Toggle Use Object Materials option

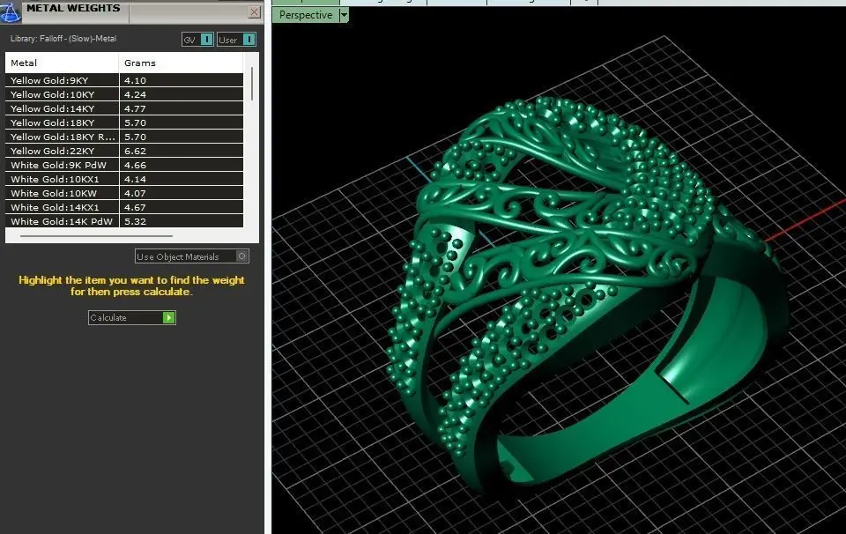point(191,256)
